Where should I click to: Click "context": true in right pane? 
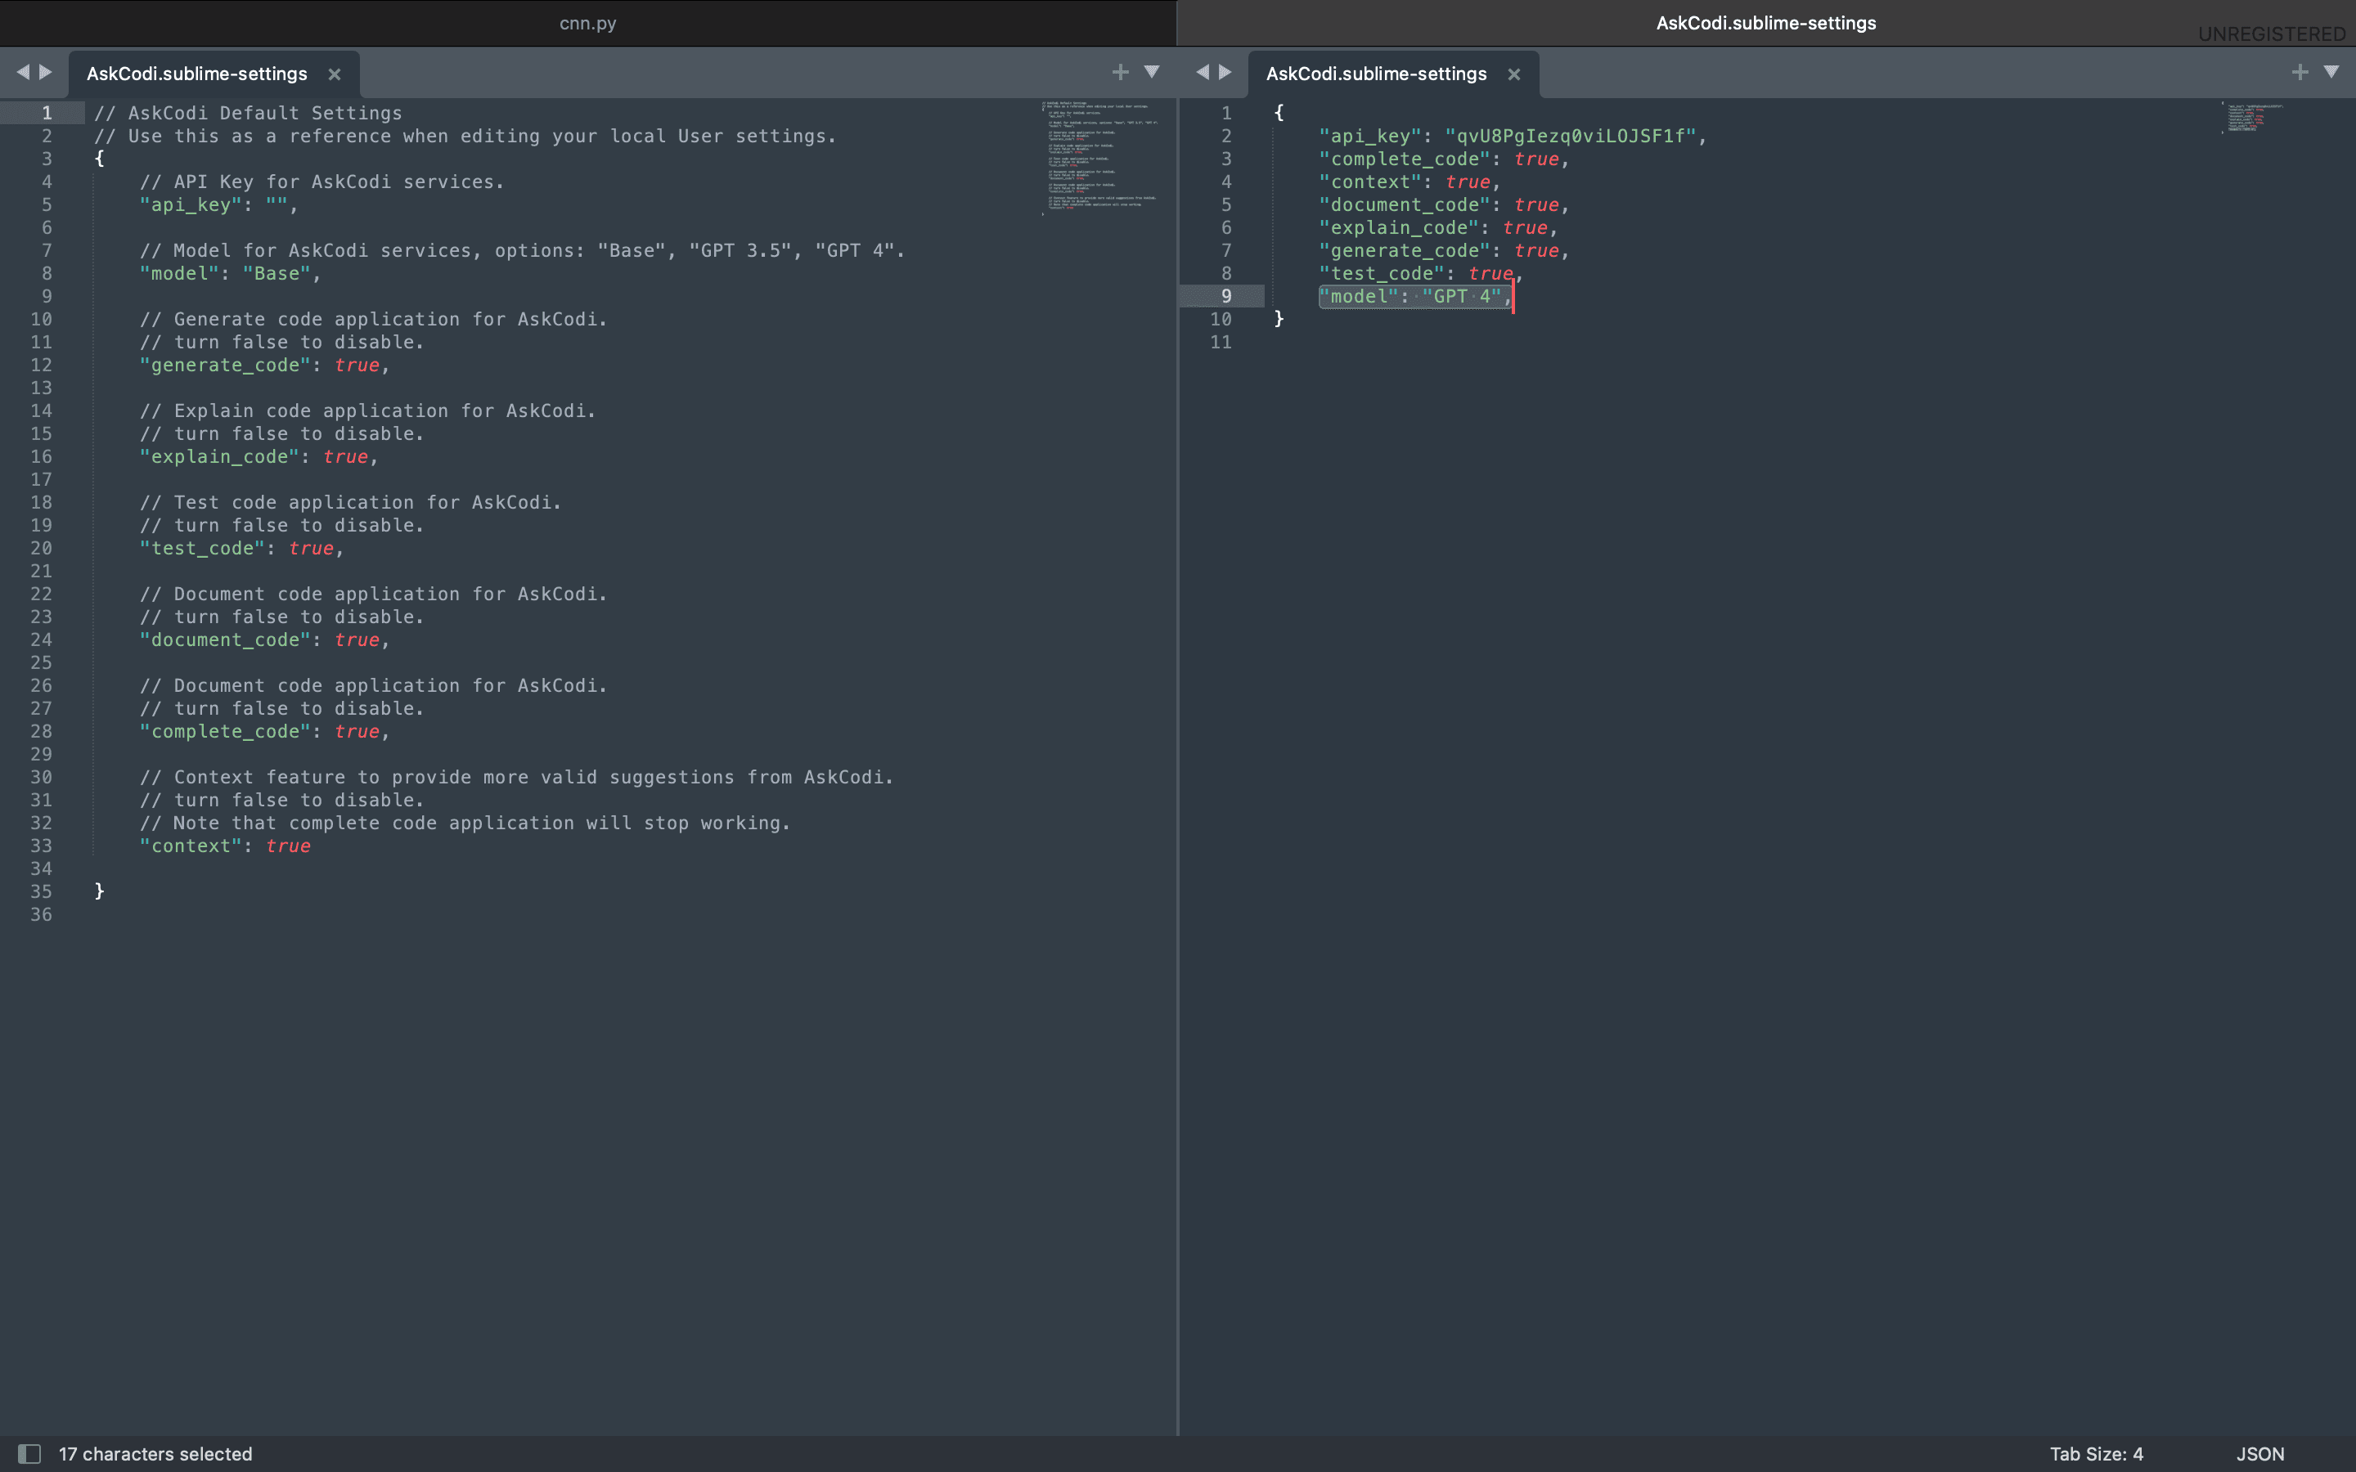coord(1410,182)
